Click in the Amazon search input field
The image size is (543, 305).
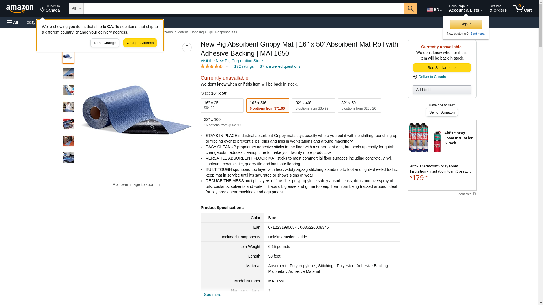pyautogui.click(x=244, y=8)
